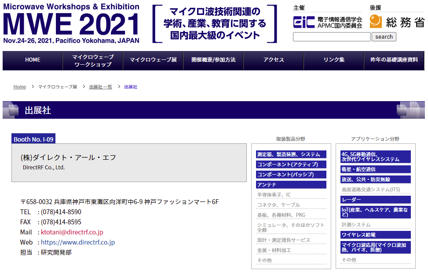
Task: Open リンク集 menu item
Action: (334, 60)
